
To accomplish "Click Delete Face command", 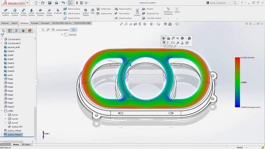I will (104, 9).
